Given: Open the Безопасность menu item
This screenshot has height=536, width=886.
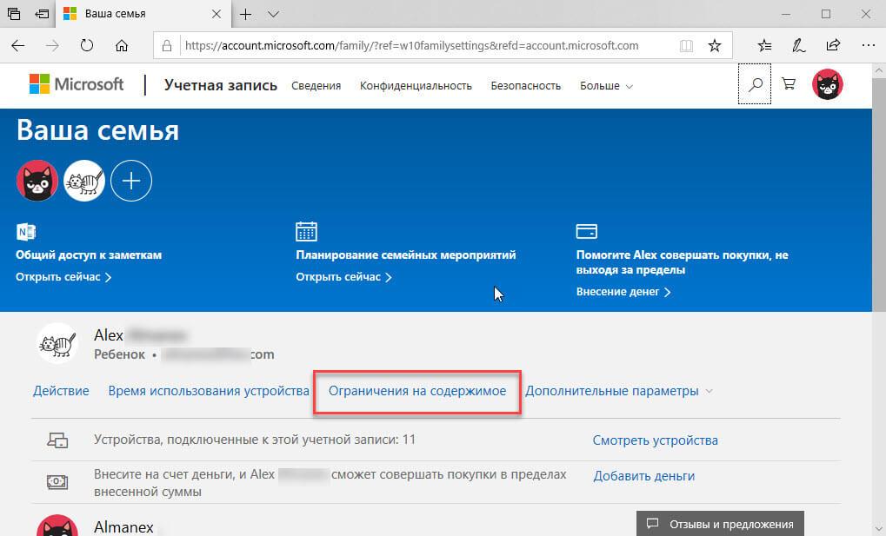Looking at the screenshot, I should [x=525, y=86].
